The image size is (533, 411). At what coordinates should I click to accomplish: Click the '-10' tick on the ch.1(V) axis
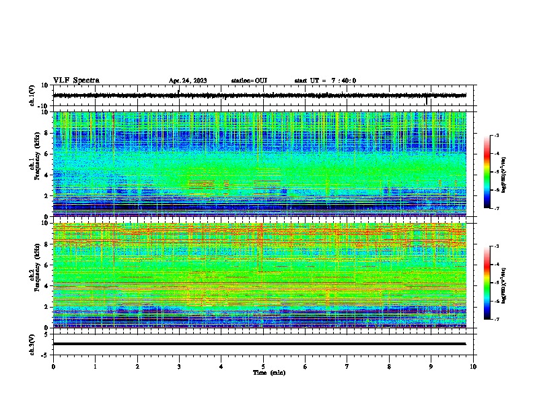[x=44, y=106]
